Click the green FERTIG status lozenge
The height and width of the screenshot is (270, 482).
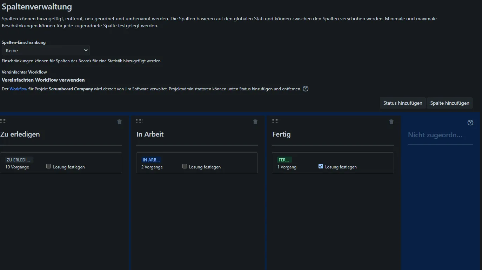(284, 160)
